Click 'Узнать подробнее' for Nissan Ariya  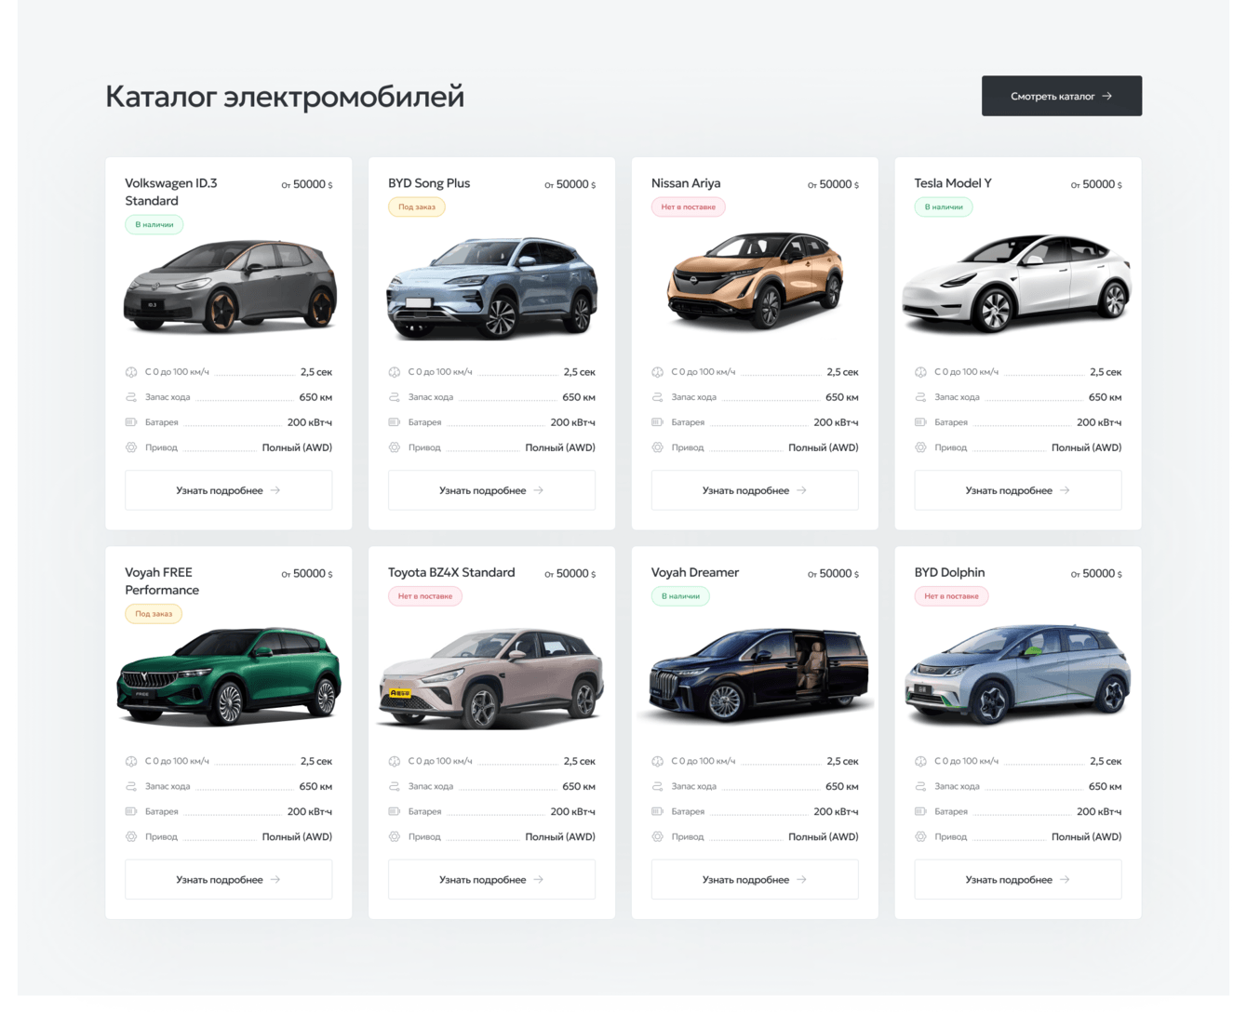[755, 490]
